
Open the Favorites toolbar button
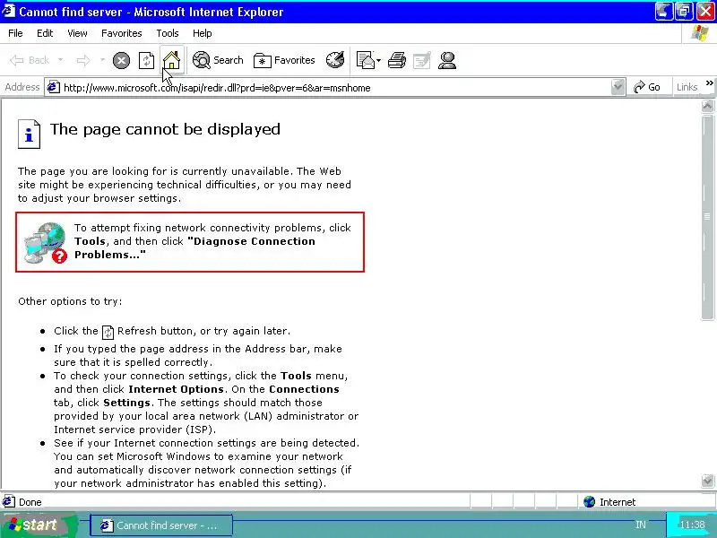(284, 60)
